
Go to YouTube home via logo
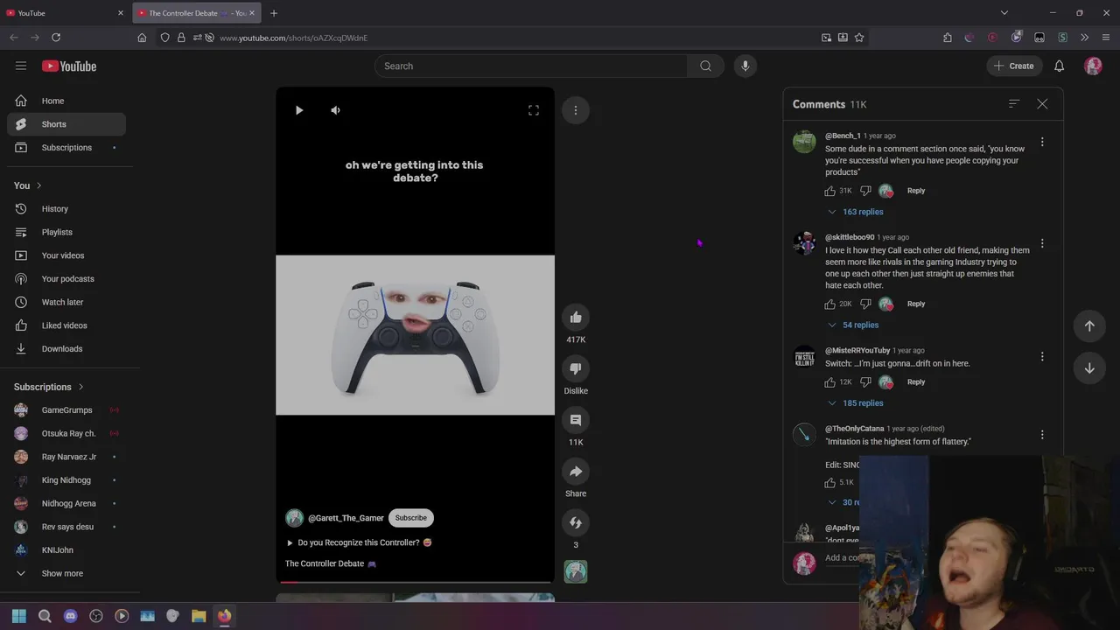(69, 66)
